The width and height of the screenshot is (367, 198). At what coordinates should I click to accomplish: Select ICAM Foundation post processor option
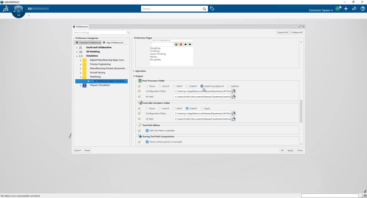pyautogui.click(x=202, y=86)
